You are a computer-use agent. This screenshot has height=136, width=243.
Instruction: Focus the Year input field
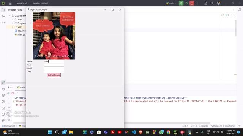tap(54, 65)
